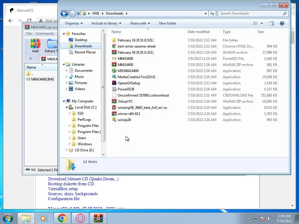Open WinRAR Commands menu
The height and width of the screenshot is (224, 299).
45,34
